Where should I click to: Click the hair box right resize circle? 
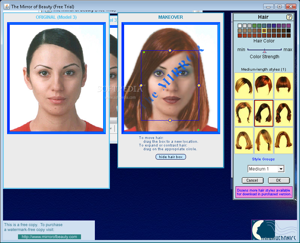tap(199, 86)
